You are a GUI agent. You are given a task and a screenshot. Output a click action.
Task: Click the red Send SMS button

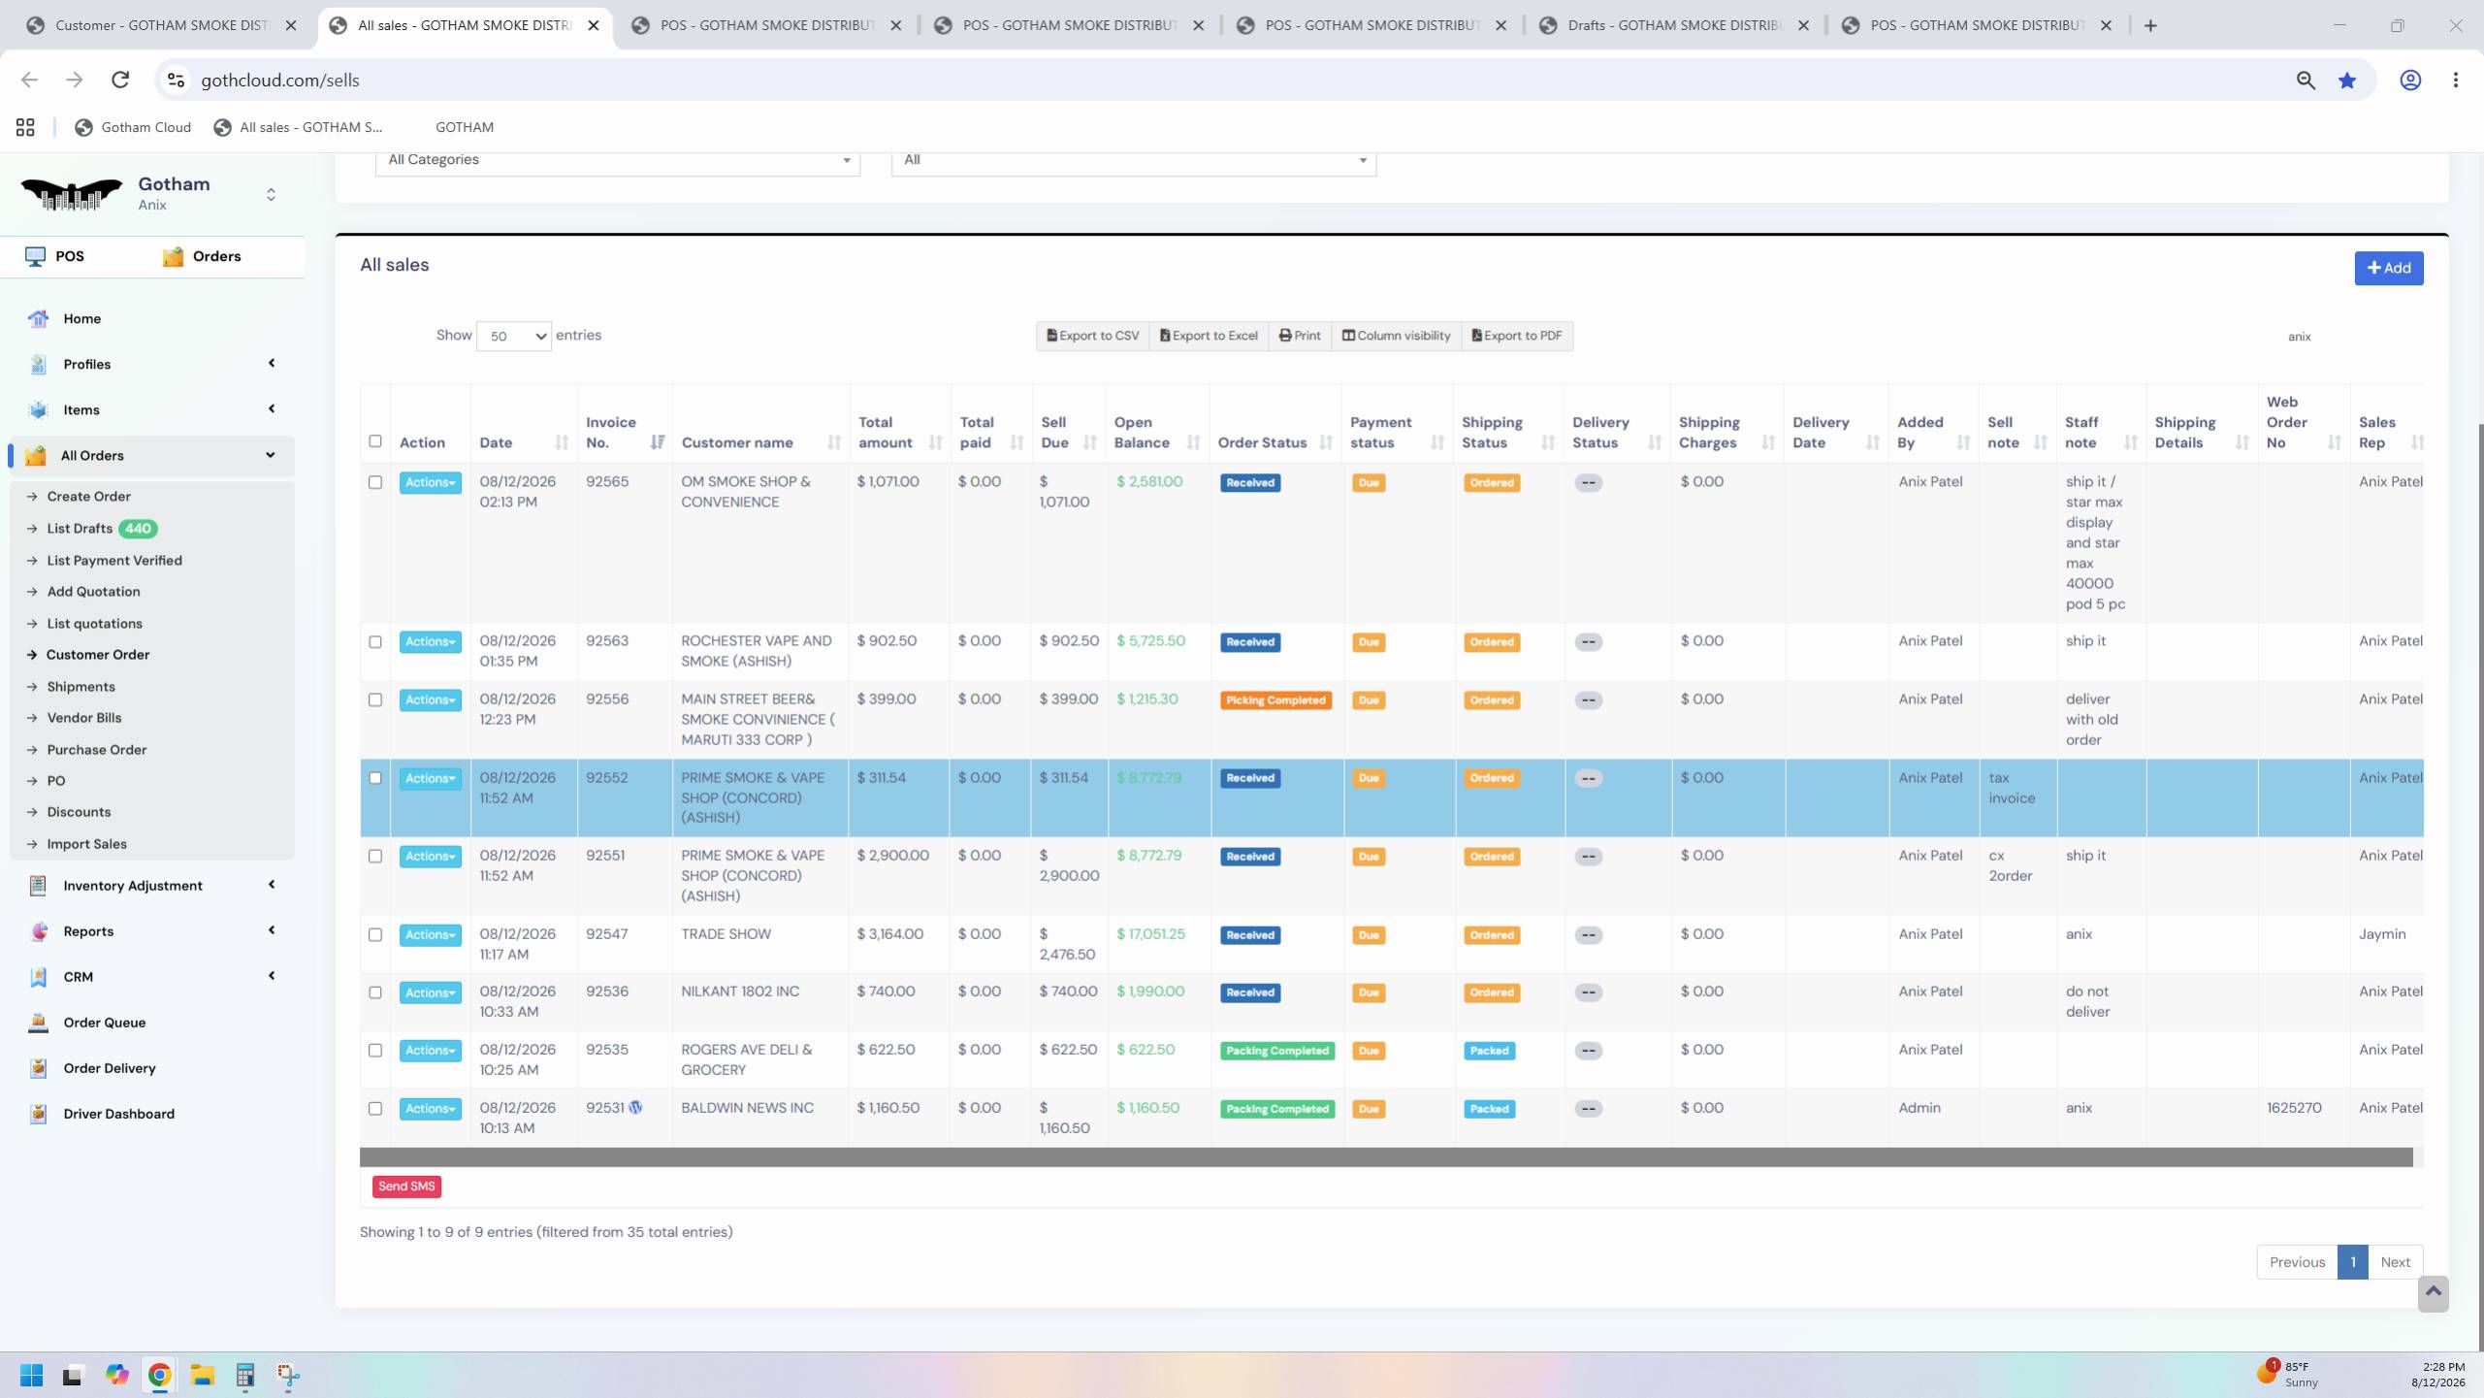406,1187
